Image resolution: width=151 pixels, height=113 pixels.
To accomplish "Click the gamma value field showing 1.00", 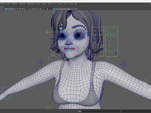I will tap(50, 9).
